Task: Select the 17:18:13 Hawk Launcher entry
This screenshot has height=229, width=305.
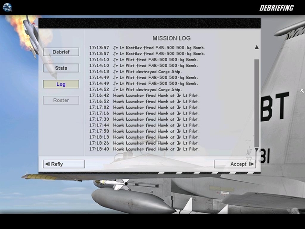Action: point(144,137)
